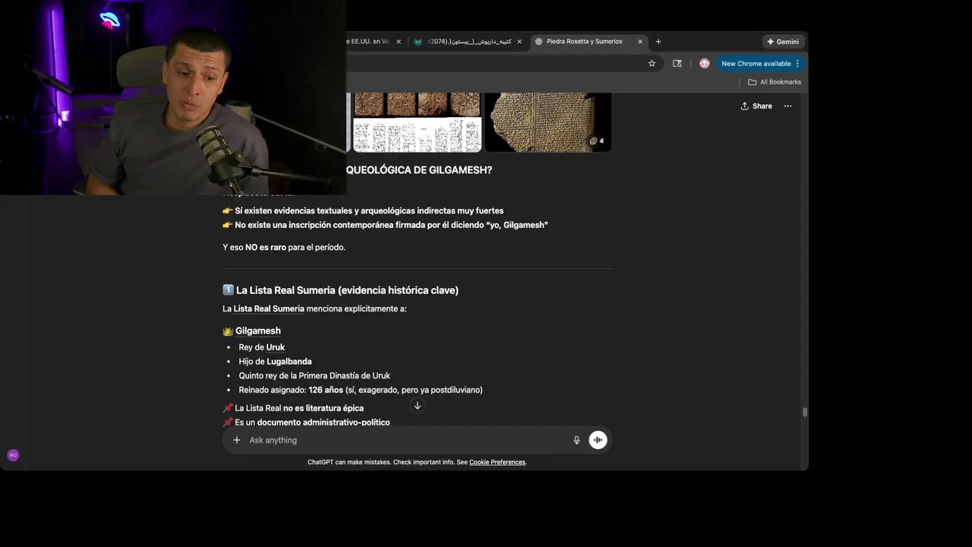Open the All Bookmarks folder

tap(775, 82)
